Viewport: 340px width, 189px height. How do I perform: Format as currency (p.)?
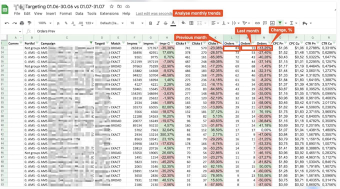58,23
